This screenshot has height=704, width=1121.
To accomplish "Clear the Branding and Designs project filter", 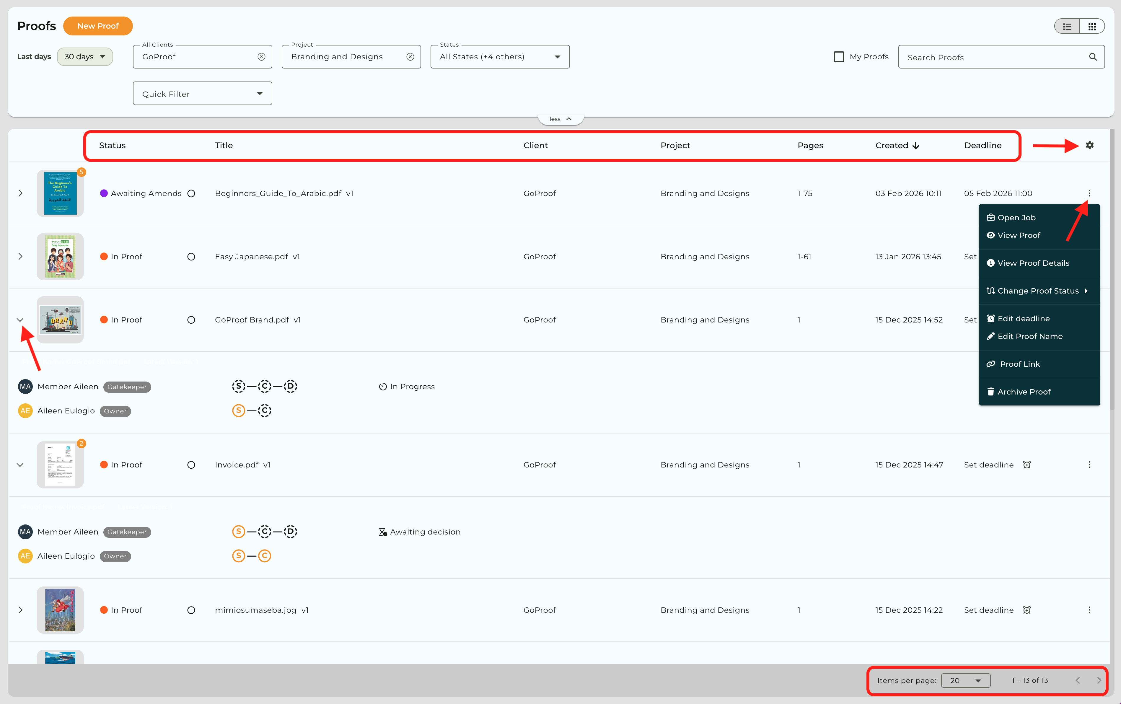I will click(x=410, y=57).
